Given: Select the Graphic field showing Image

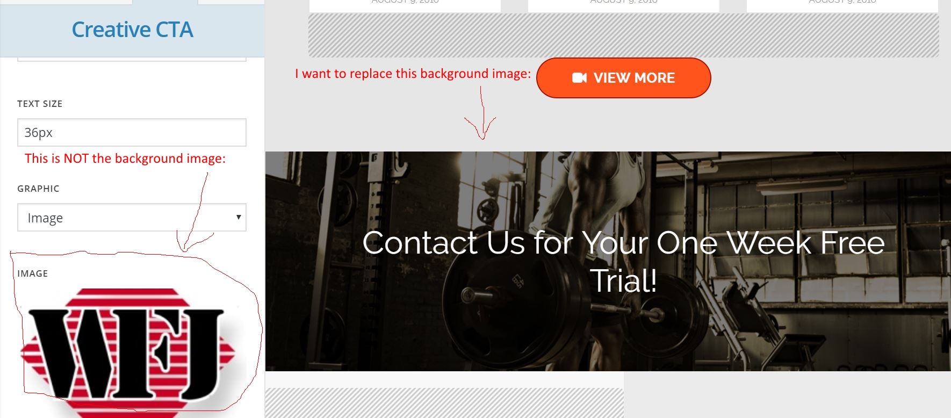Looking at the screenshot, I should (x=132, y=217).
